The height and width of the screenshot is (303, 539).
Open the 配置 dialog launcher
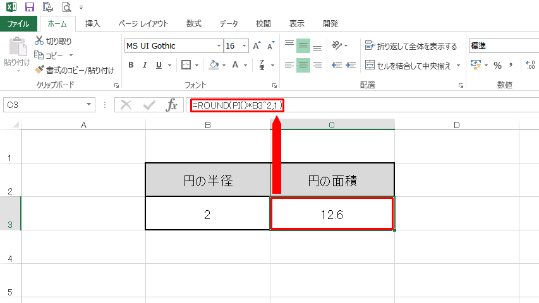pos(461,86)
